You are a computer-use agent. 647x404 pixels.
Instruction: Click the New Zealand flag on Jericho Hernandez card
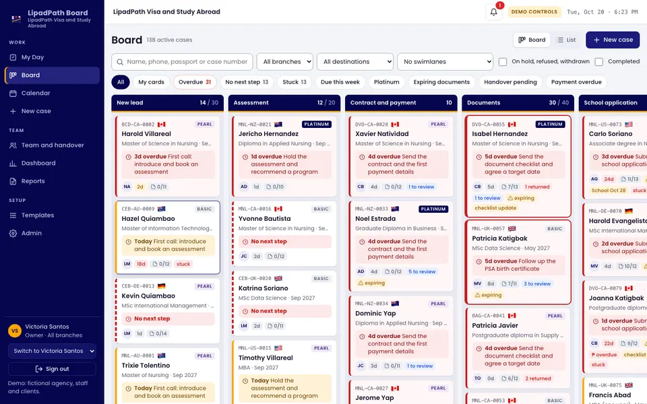[278, 124]
